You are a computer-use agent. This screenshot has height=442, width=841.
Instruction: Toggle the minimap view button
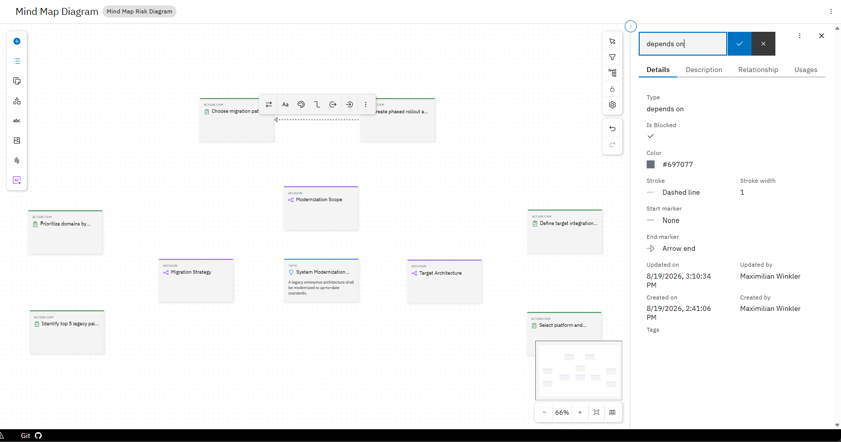[612, 412]
